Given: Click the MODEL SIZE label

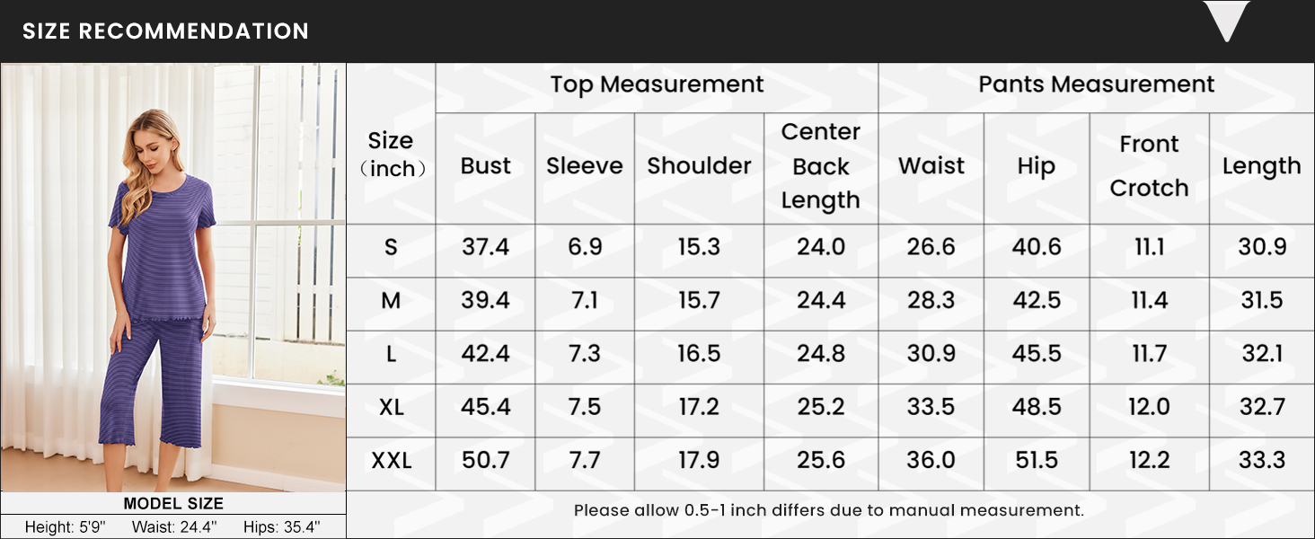Looking at the screenshot, I should coord(173,504).
